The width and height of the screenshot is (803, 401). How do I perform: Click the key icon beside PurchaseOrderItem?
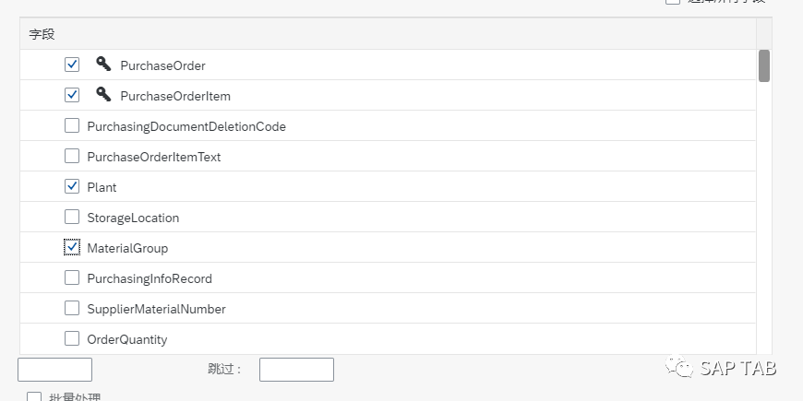coord(103,94)
